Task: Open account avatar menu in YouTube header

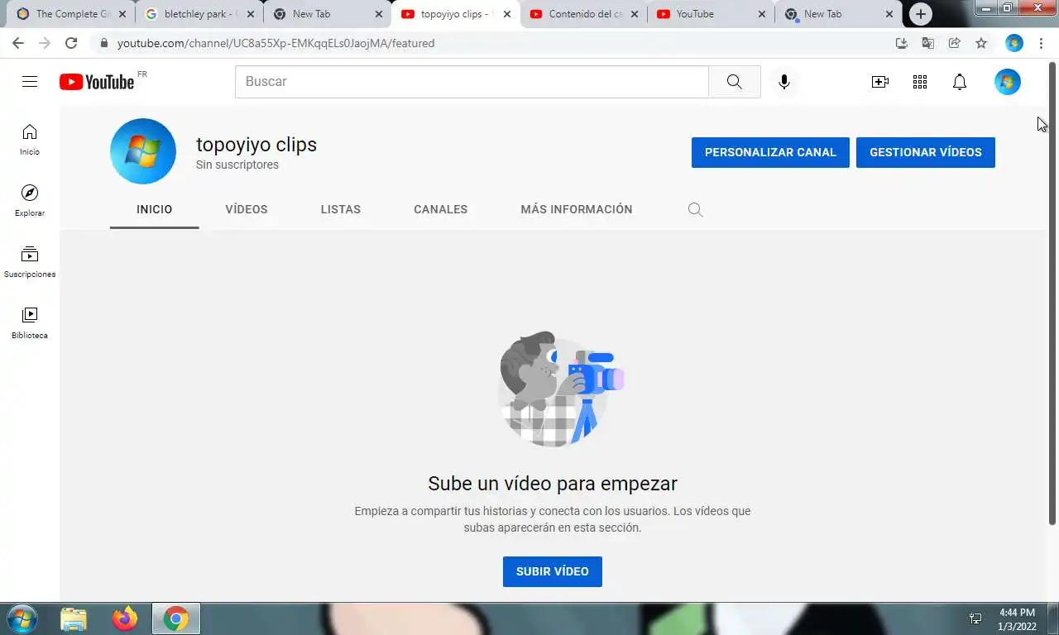Action: (x=1008, y=82)
